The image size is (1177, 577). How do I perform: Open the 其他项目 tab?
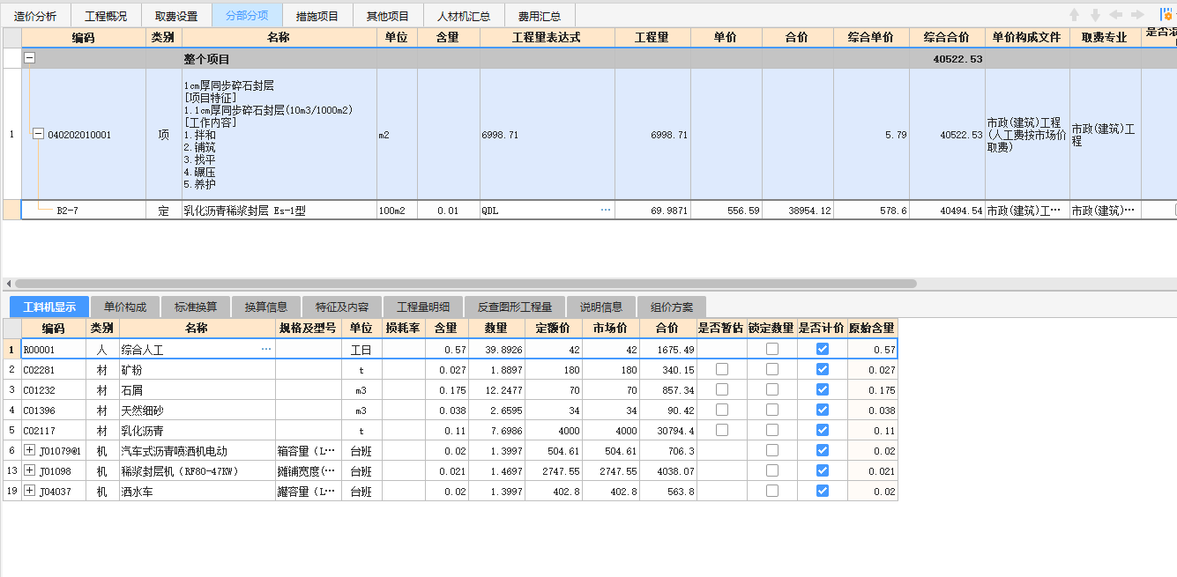tap(388, 16)
